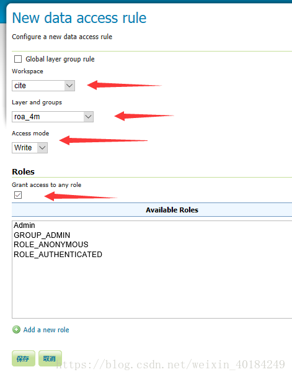Click the Available Roles header

tap(172, 210)
